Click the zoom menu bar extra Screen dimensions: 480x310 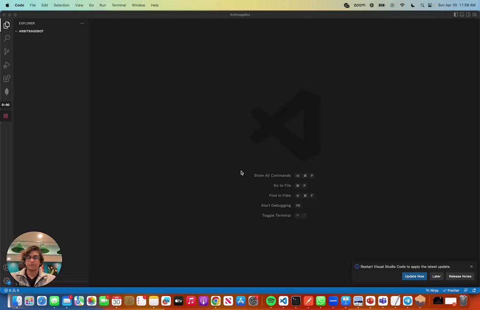359,5
